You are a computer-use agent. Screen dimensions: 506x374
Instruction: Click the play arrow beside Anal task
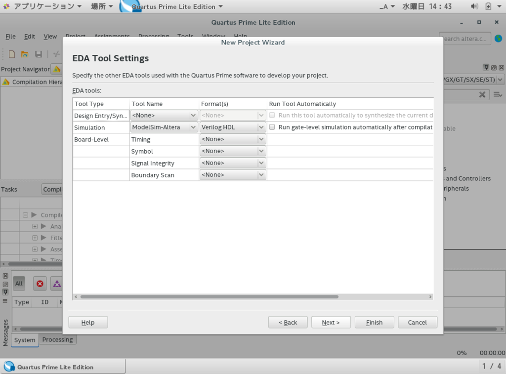click(x=43, y=226)
